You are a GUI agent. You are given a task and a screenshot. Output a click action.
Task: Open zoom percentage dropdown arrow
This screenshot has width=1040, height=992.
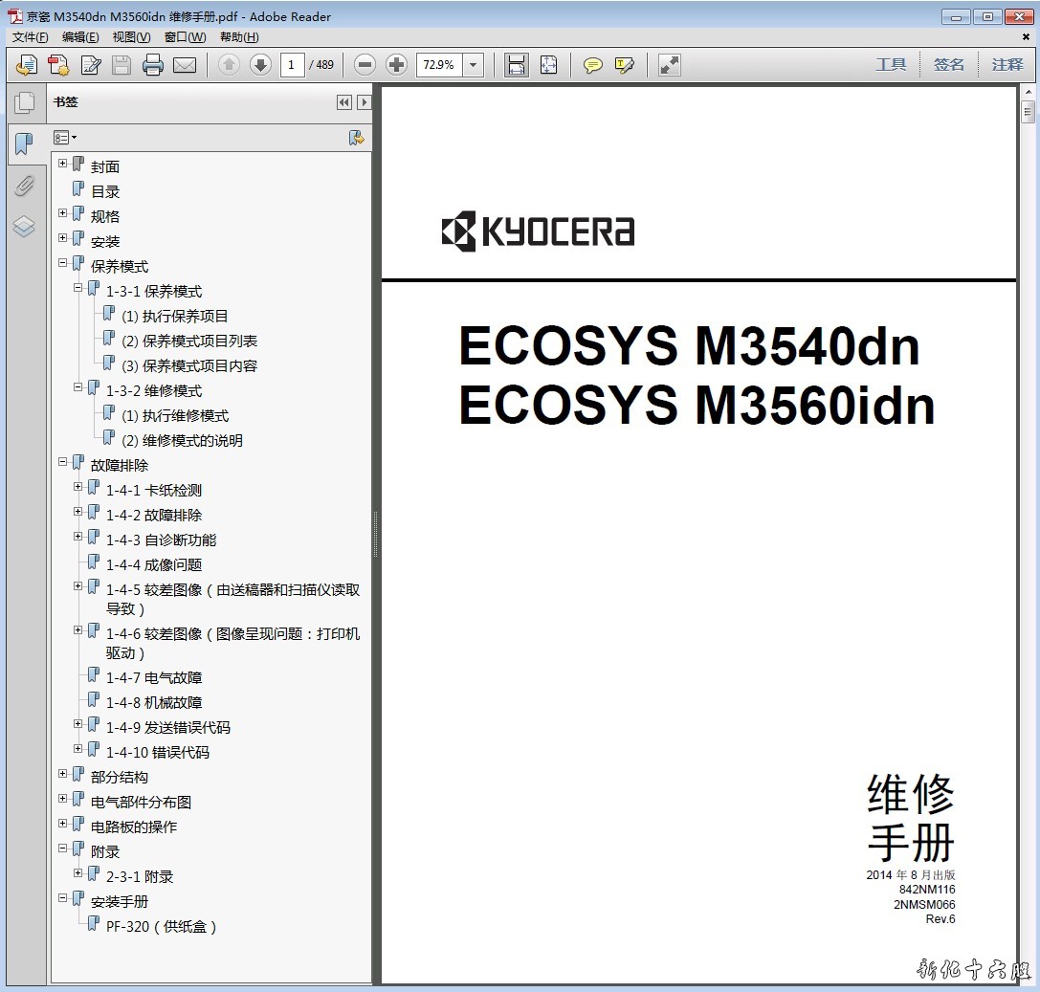point(474,65)
